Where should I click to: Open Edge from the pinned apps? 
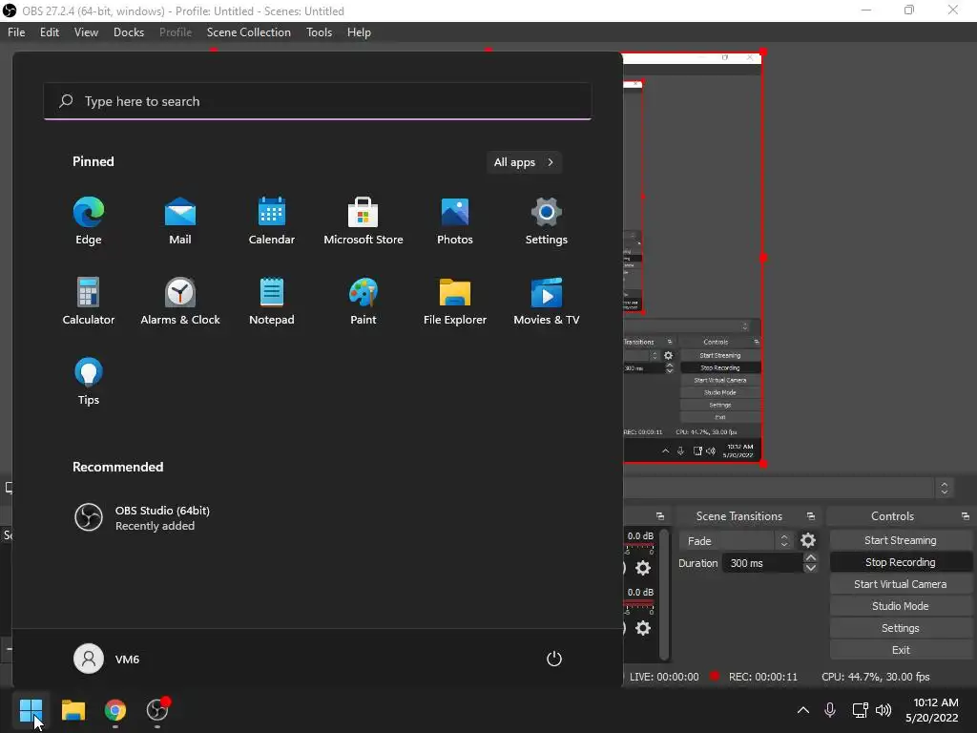click(89, 221)
